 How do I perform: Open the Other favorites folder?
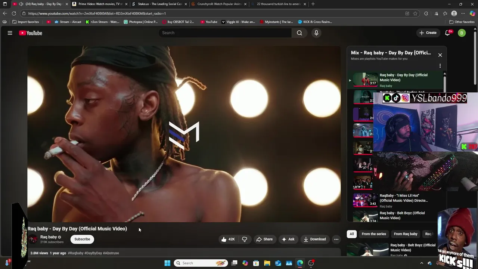tap(462, 22)
